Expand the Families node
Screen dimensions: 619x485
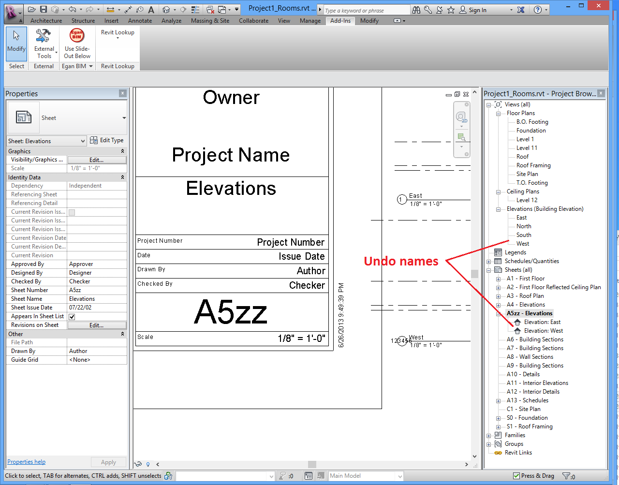488,436
